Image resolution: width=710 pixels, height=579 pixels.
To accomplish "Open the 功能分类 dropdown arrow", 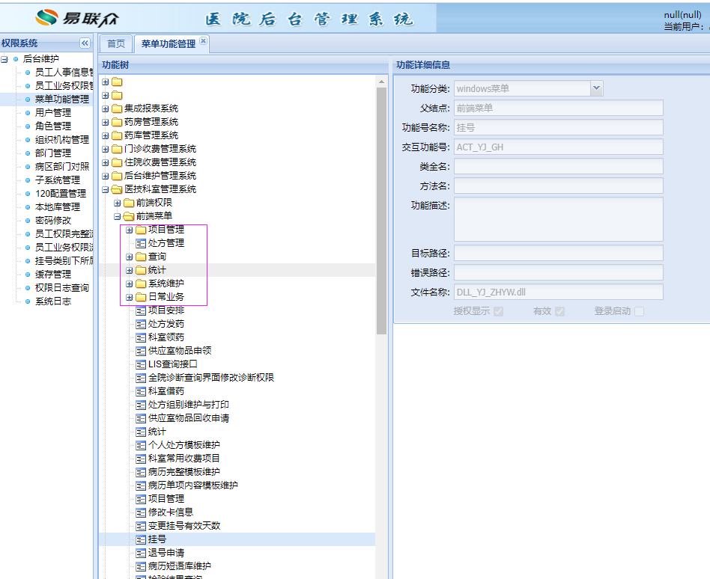I will 596,88.
